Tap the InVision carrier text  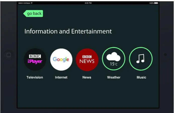click(27, 3)
